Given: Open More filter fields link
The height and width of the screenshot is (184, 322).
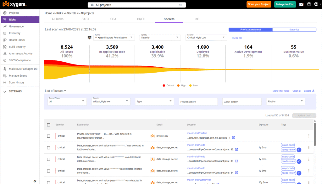Looking at the screenshot, I should [281, 91].
